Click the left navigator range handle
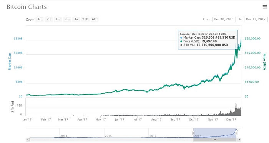Viewport: 269px width, 143px height. coord(193,133)
